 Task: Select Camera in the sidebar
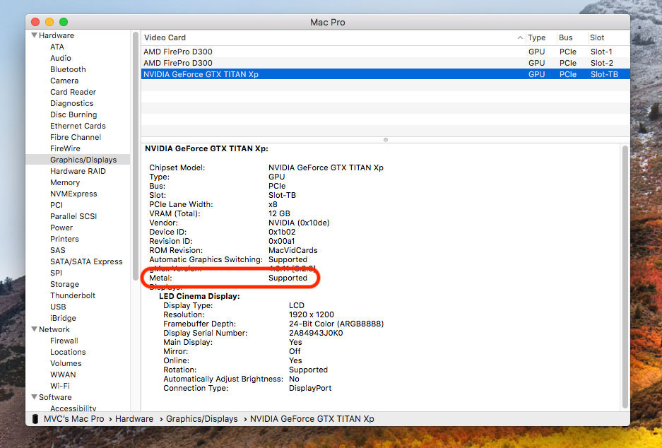pyautogui.click(x=64, y=81)
